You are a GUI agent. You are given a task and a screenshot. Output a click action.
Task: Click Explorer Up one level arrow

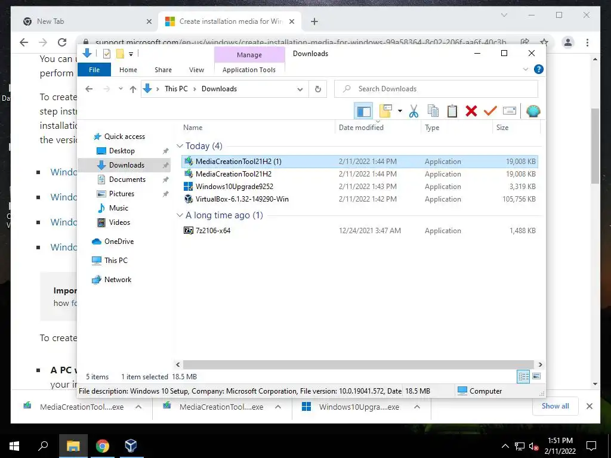click(x=133, y=89)
